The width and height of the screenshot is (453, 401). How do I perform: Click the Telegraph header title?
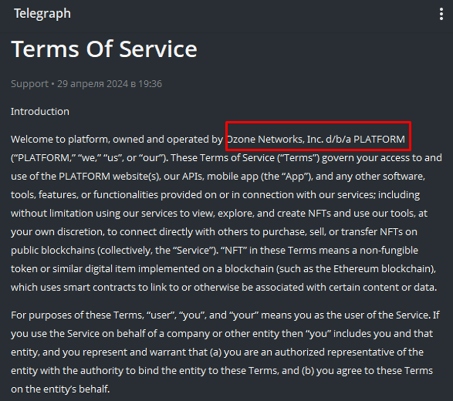[x=42, y=13]
